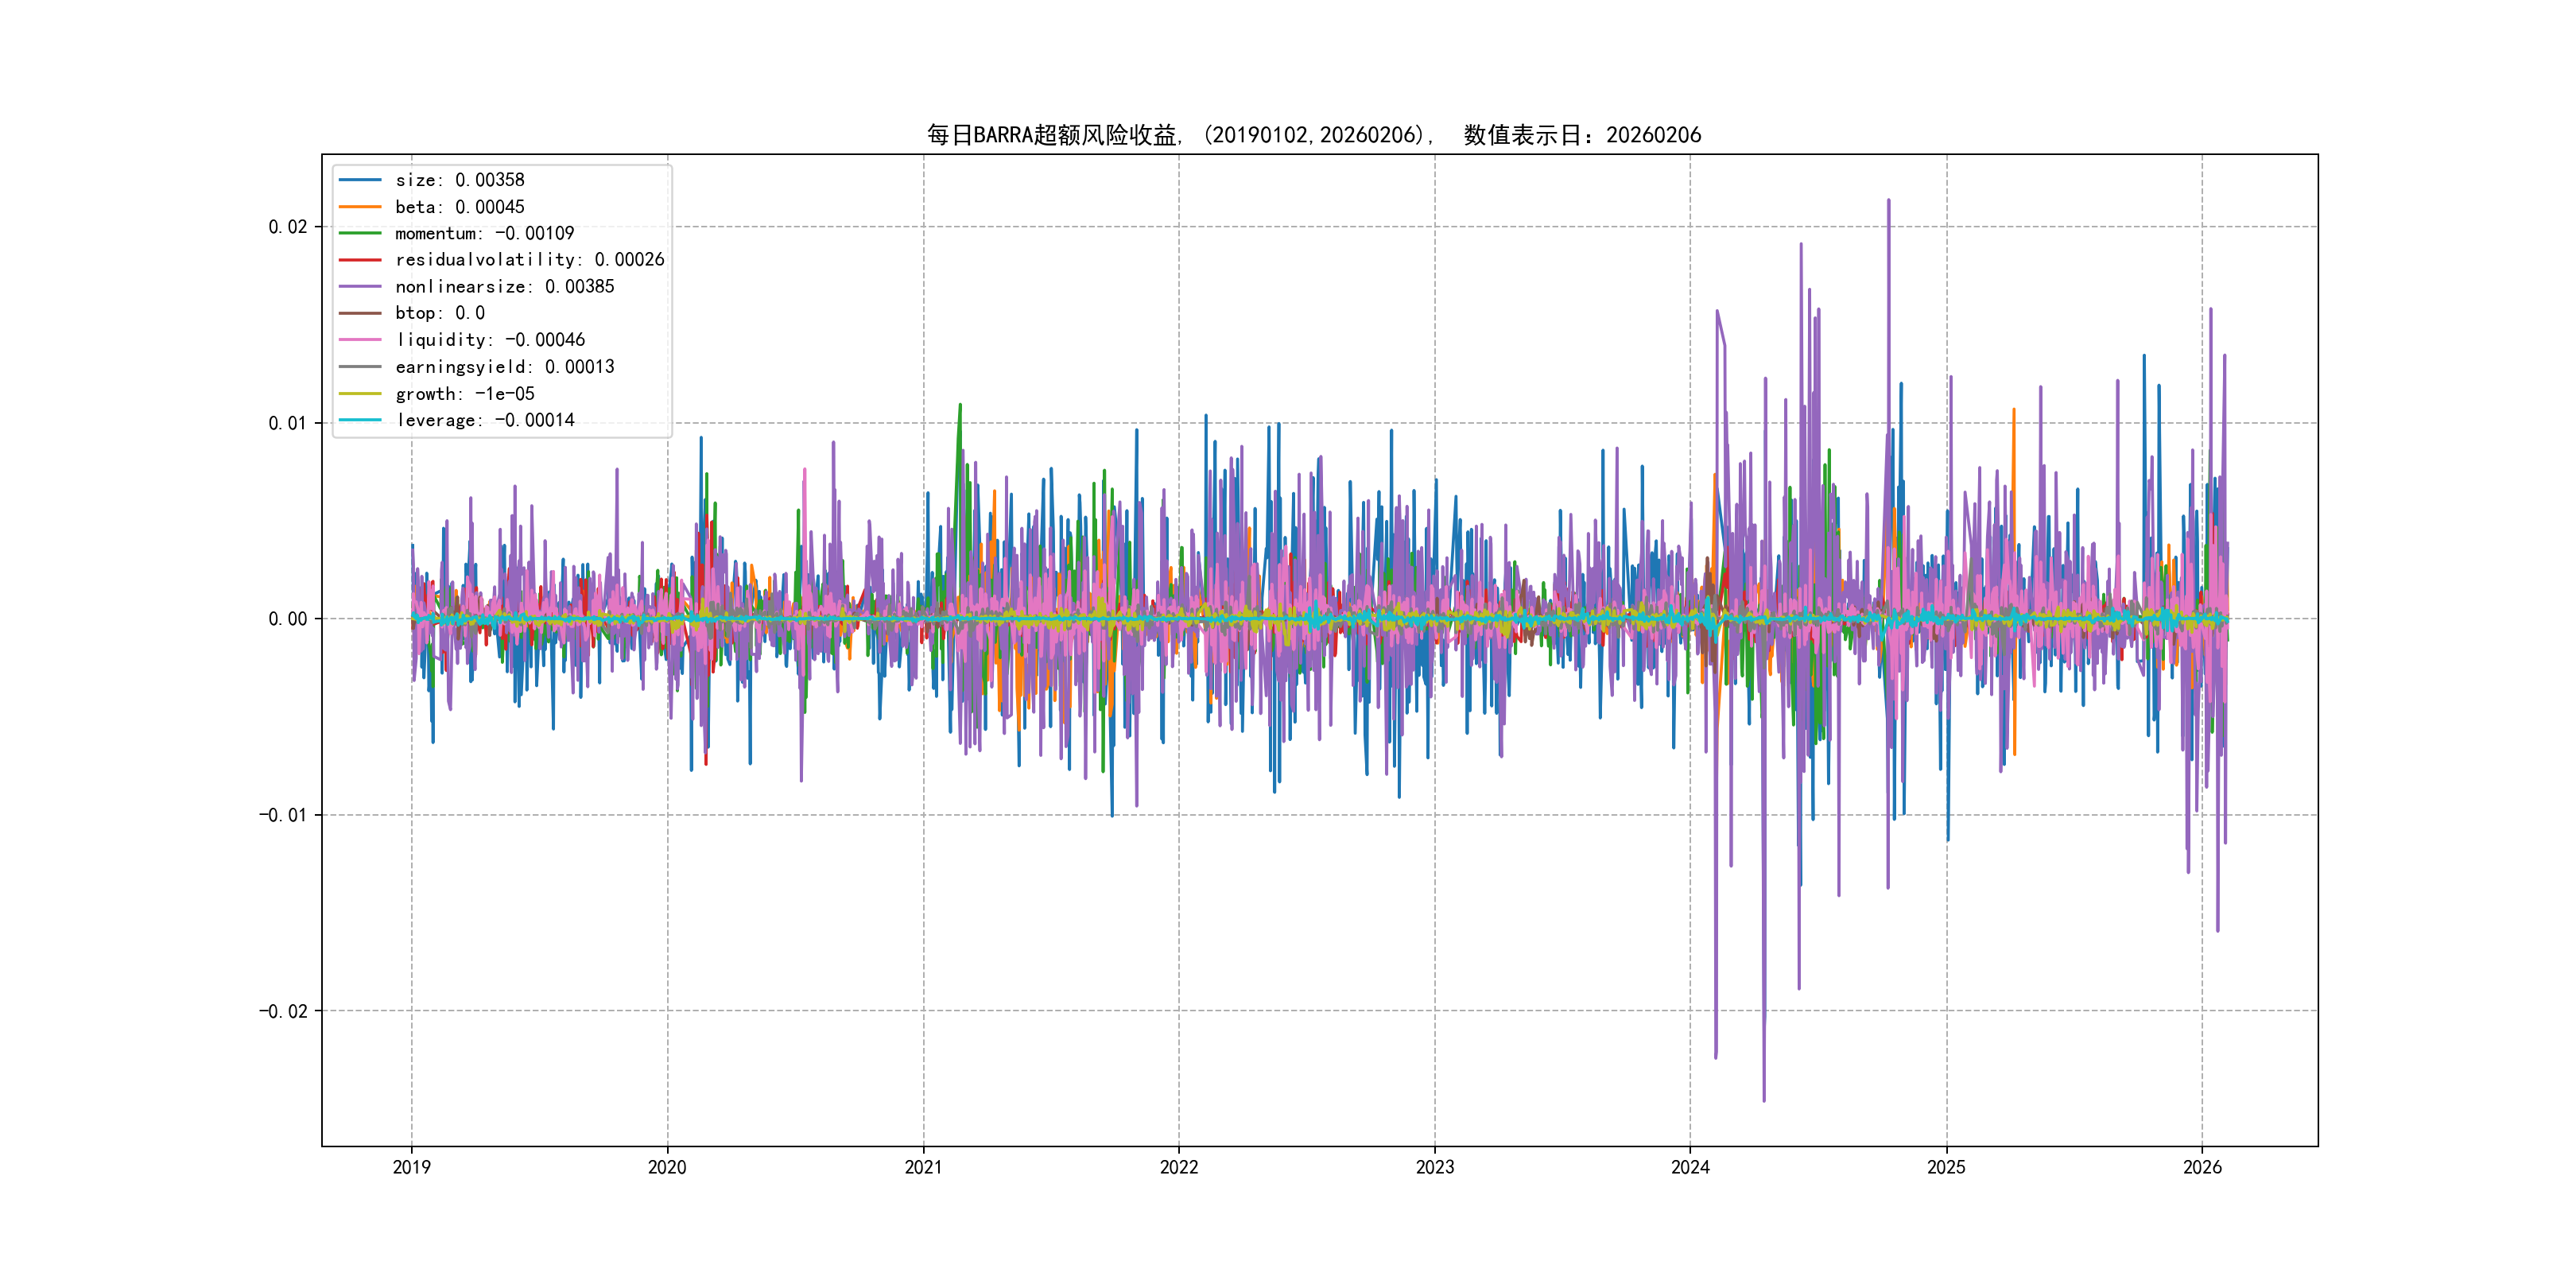Click the btop legend entry
The image size is (2576, 1288).
(x=439, y=313)
